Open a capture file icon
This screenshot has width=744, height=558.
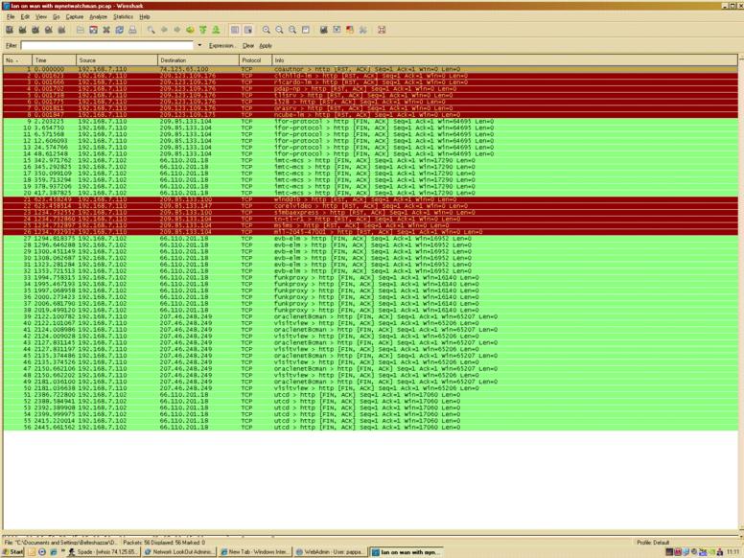(x=81, y=30)
